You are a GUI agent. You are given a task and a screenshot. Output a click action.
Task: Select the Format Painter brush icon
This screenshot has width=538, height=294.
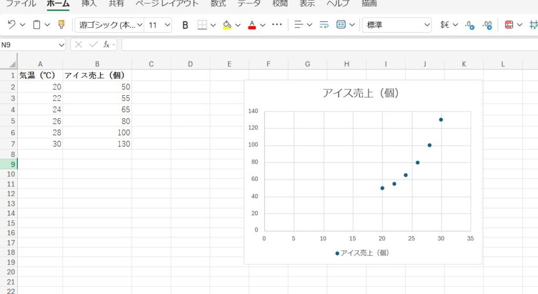(x=61, y=25)
